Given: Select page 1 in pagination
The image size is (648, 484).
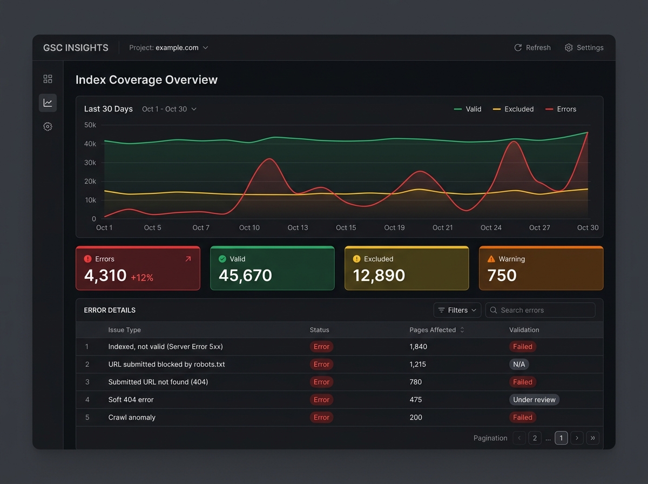Looking at the screenshot, I should coord(561,438).
